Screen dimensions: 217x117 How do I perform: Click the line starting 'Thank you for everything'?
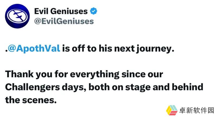pos(84,74)
